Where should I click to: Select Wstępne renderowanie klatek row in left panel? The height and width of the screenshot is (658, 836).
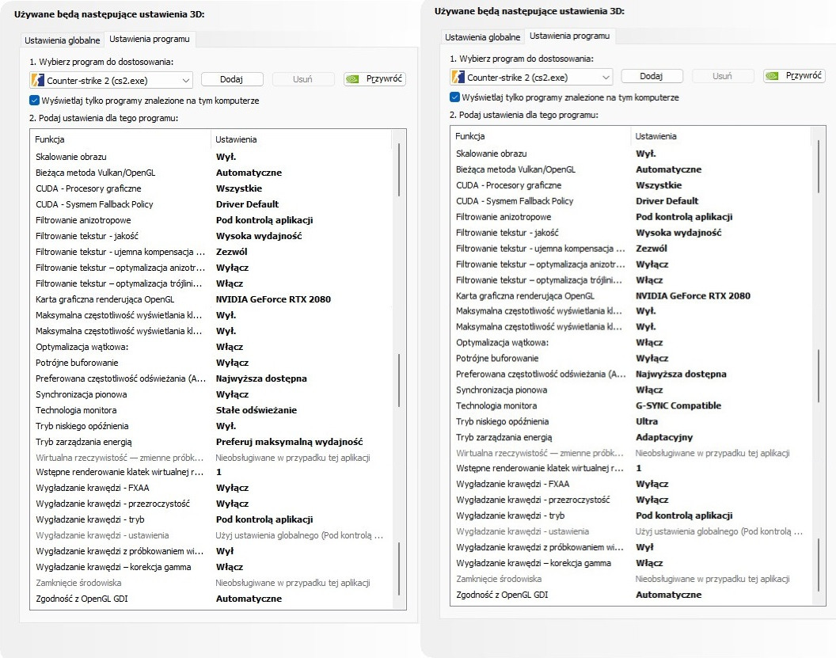(x=211, y=472)
